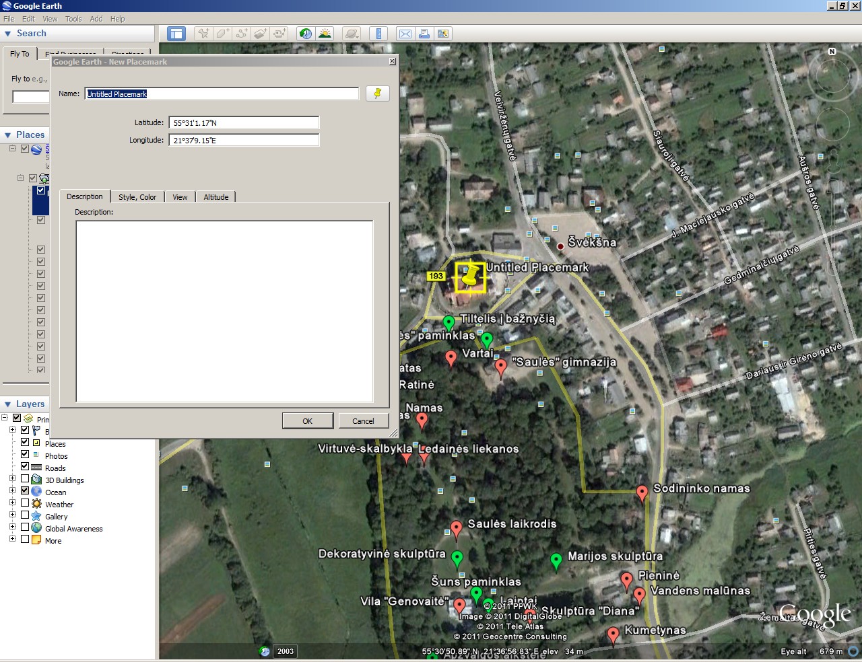862x662 pixels.
Task: Click the historical imagery clock icon
Action: tap(306, 34)
